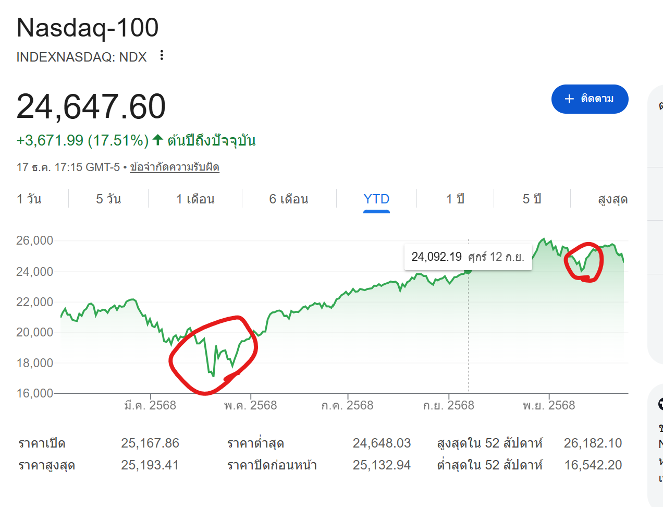Click the 52-week high value 26,182.10
Screen dimensions: 663x507
tap(593, 443)
